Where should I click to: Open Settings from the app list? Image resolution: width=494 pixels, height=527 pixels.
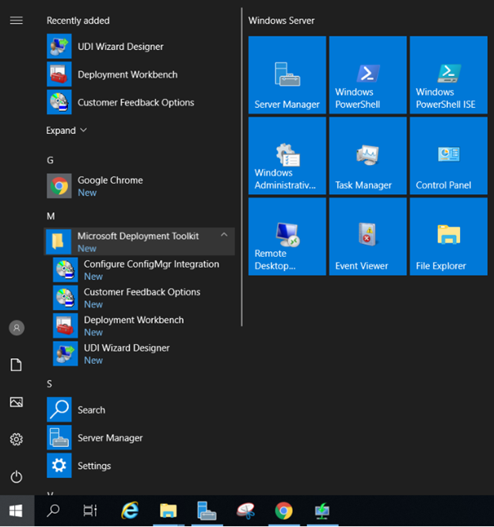[140, 465]
